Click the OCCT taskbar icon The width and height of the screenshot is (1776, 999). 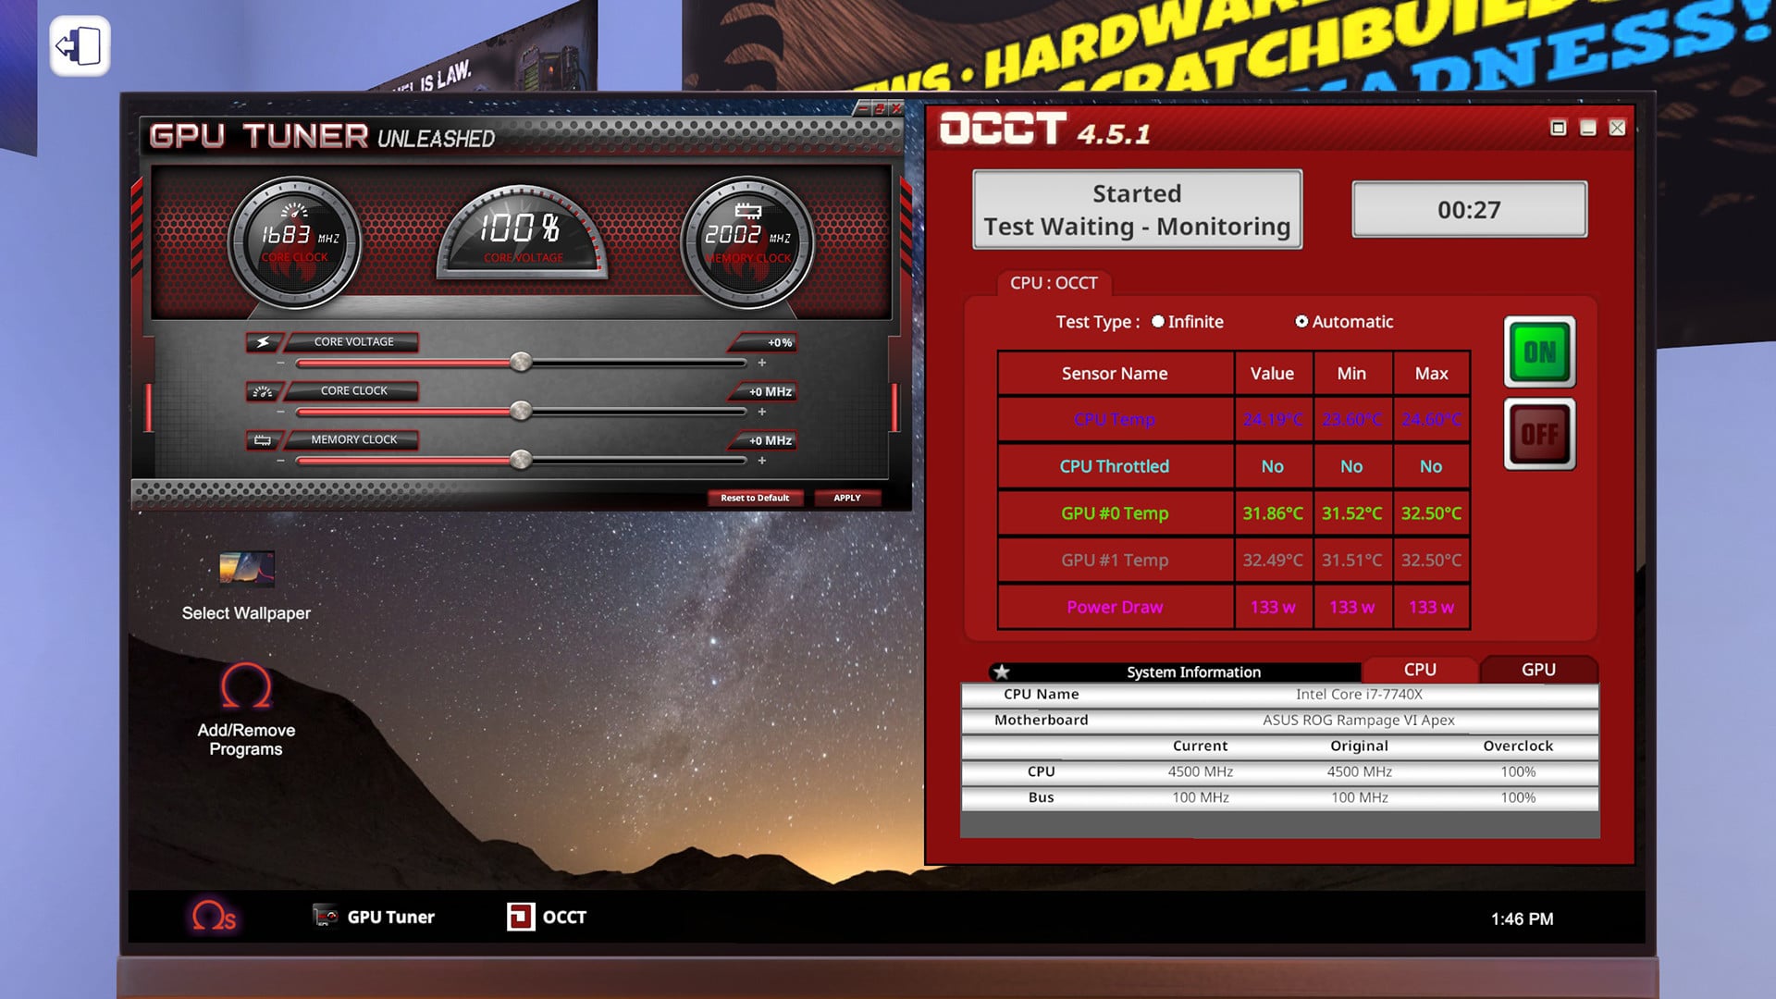point(547,916)
